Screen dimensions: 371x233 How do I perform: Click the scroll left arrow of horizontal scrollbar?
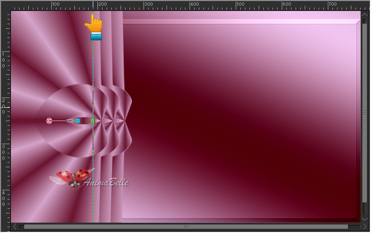tap(14, 227)
